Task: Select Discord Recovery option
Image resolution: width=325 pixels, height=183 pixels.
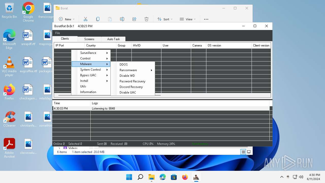Action: click(133, 87)
